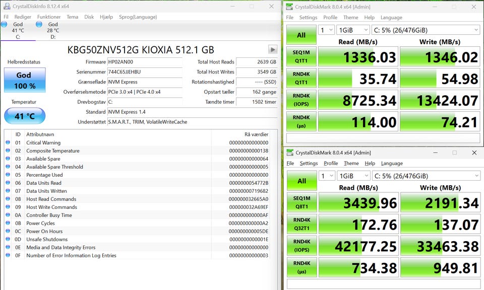Open the Hjælp menu in CrystalDiskInfo
Viewport: 484px width, 290px height.
(x=106, y=17)
